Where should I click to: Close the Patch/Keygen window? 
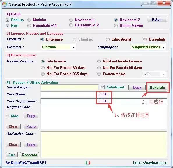(164, 3)
